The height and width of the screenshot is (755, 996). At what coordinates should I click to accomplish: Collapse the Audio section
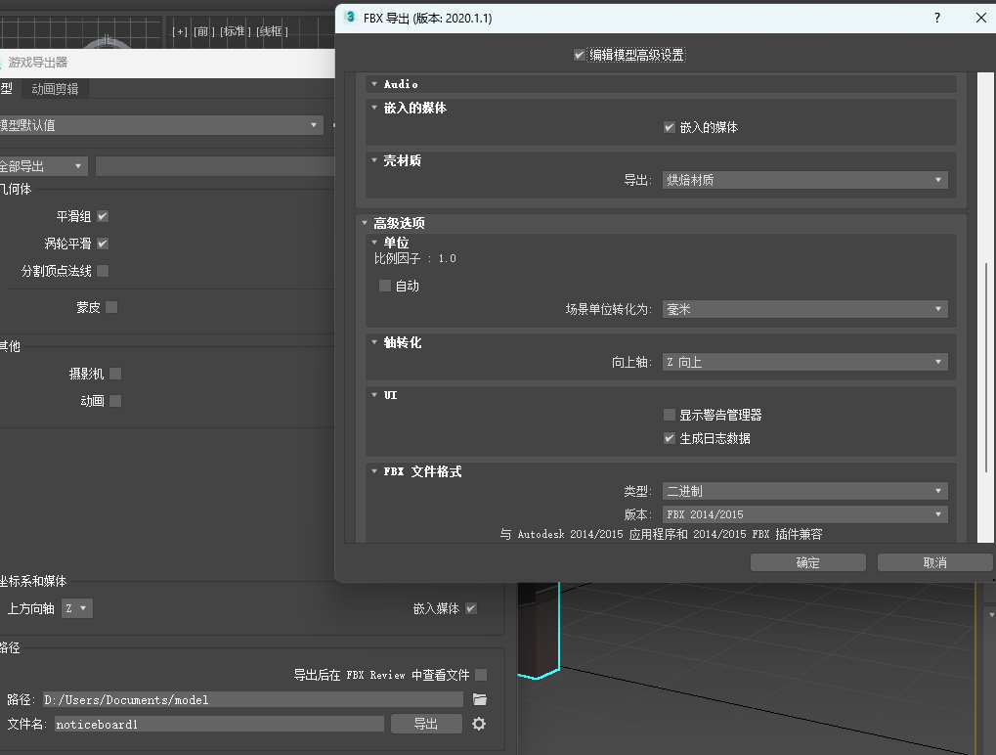372,84
